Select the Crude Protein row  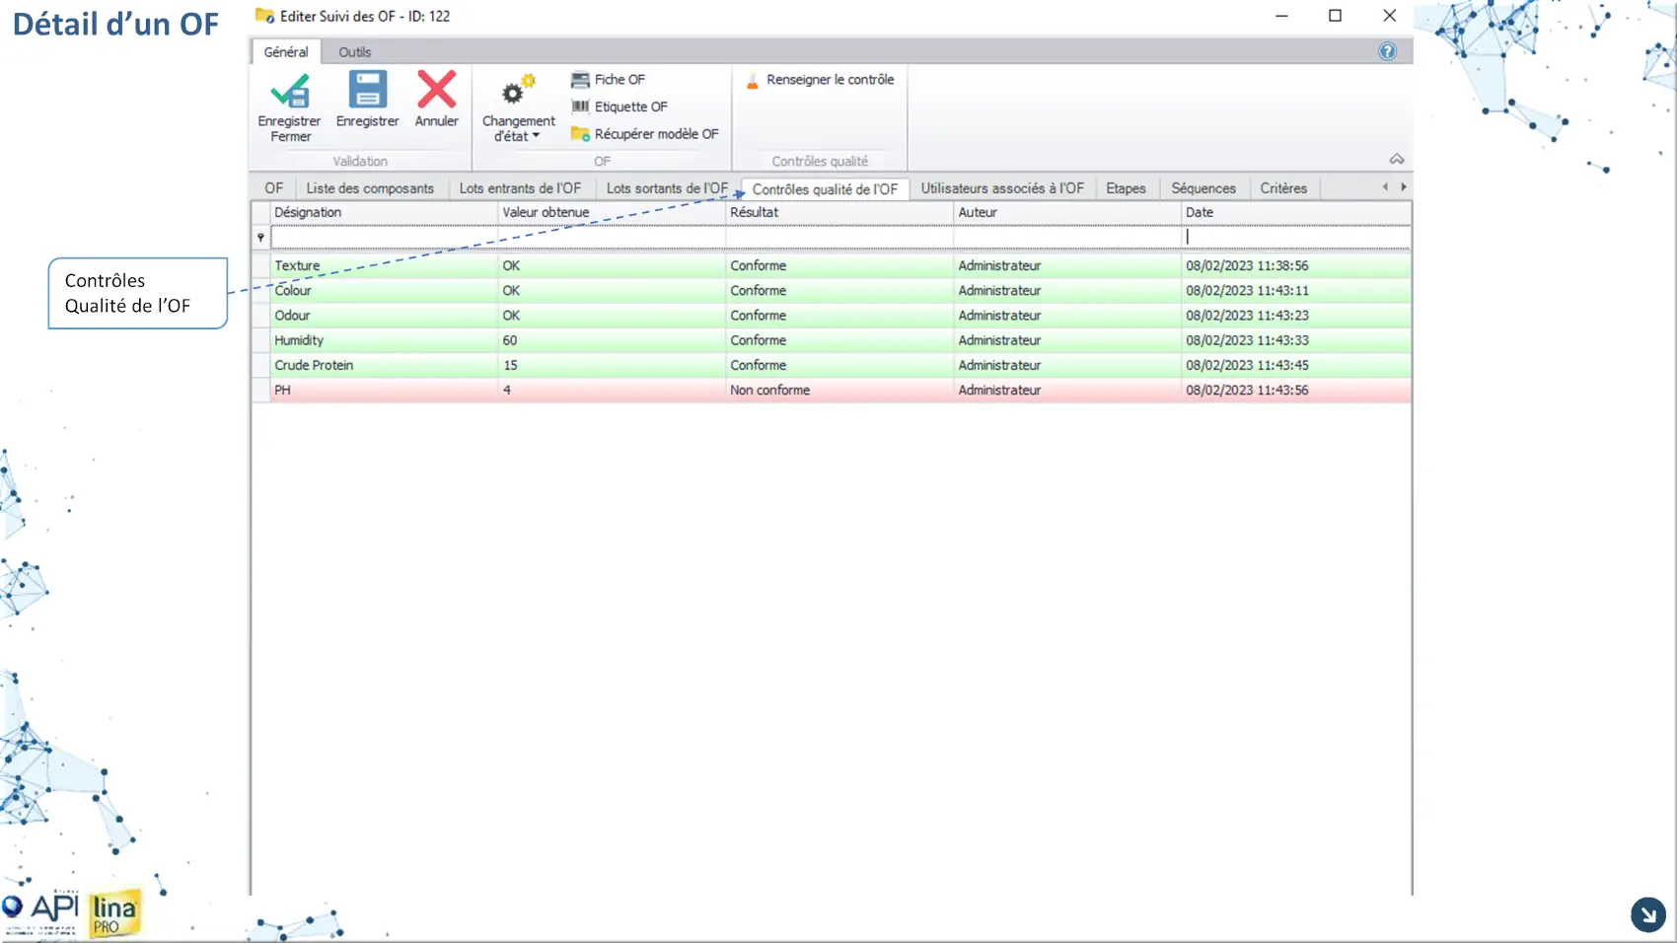[832, 365]
